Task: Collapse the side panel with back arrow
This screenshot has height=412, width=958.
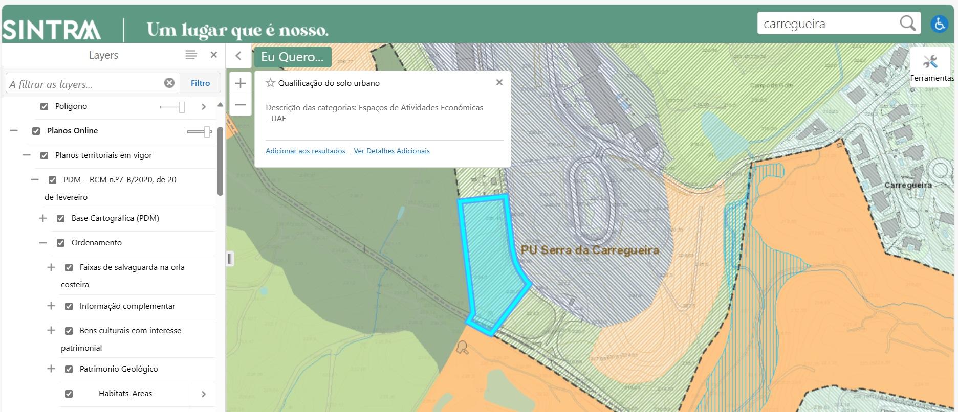Action: pyautogui.click(x=238, y=56)
